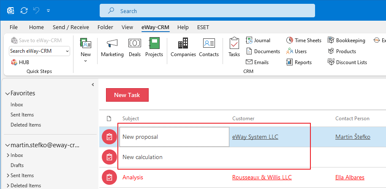Select Inbox under Favorites
The image size is (386, 189).
(17, 105)
